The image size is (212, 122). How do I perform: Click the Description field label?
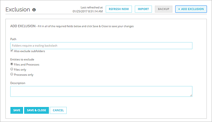click(18, 83)
